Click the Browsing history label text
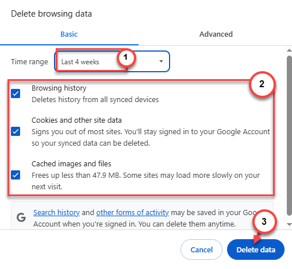This screenshot has height=269, width=292. click(x=59, y=88)
